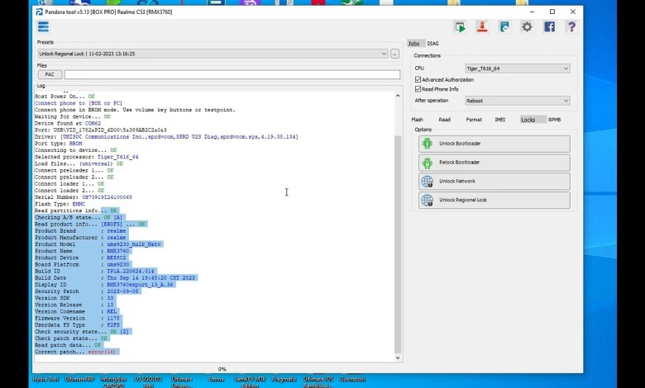The width and height of the screenshot is (645, 388).
Task: Click the PAC file button
Action: pos(50,74)
